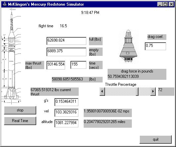Click the max thrust (lbs) label
The width and height of the screenshot is (176, 147).
click(35, 65)
